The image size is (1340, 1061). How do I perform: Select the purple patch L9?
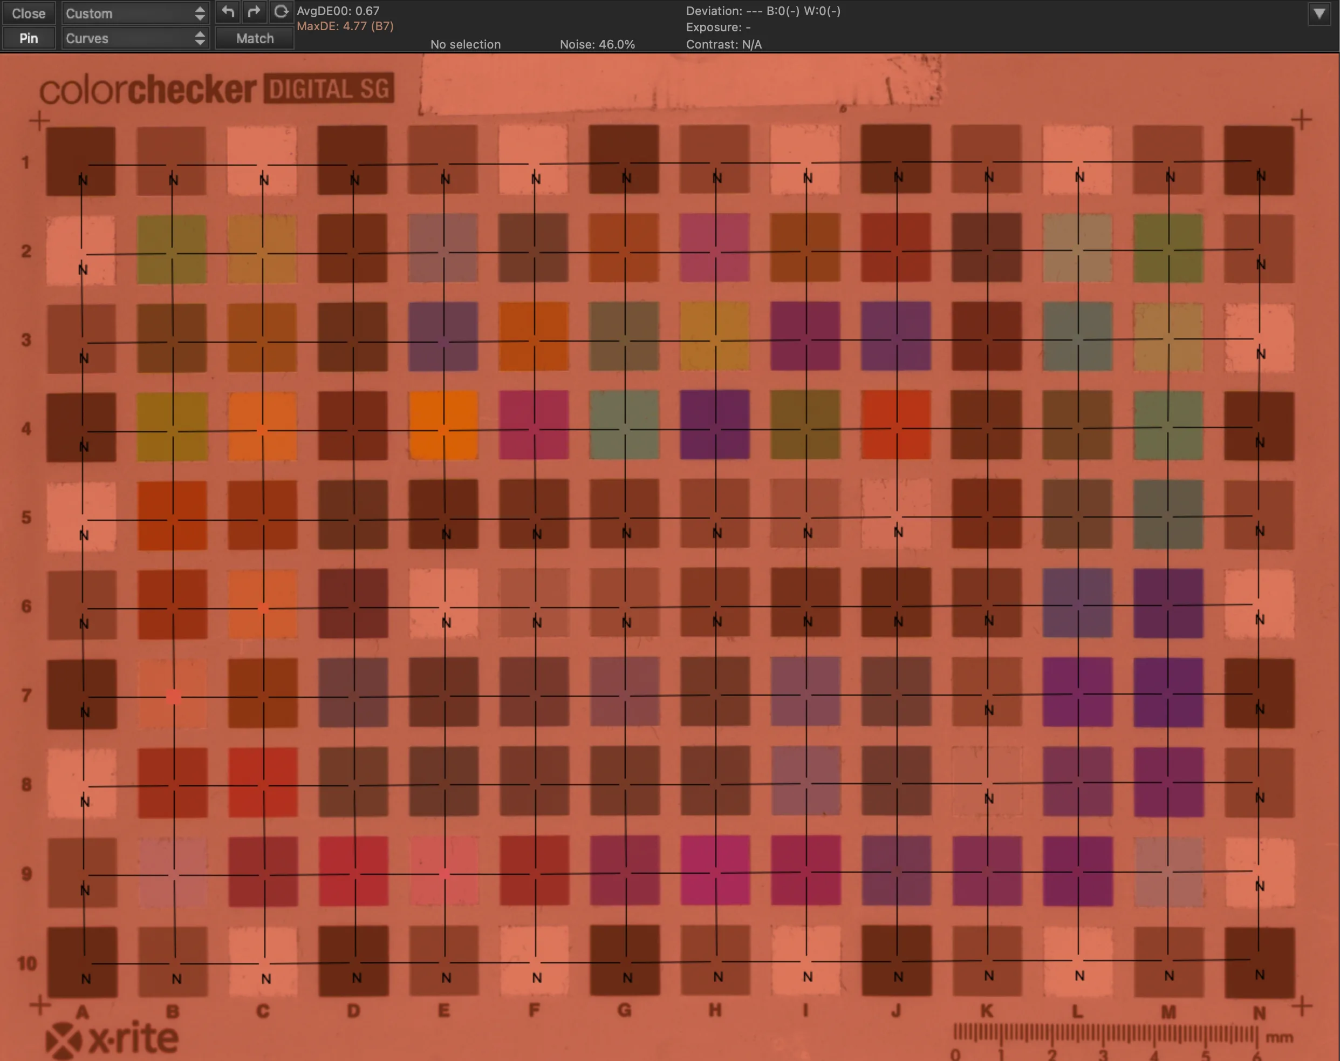click(x=1077, y=870)
